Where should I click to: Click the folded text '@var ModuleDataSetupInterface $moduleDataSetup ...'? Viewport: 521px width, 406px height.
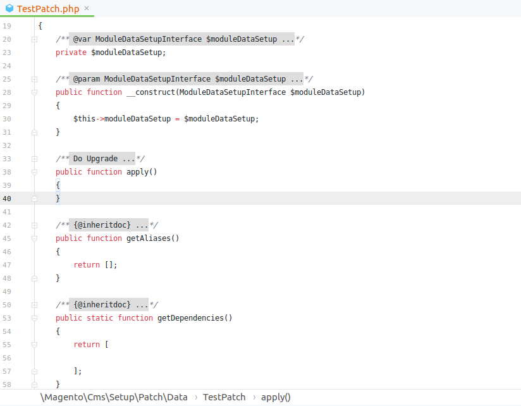click(181, 39)
